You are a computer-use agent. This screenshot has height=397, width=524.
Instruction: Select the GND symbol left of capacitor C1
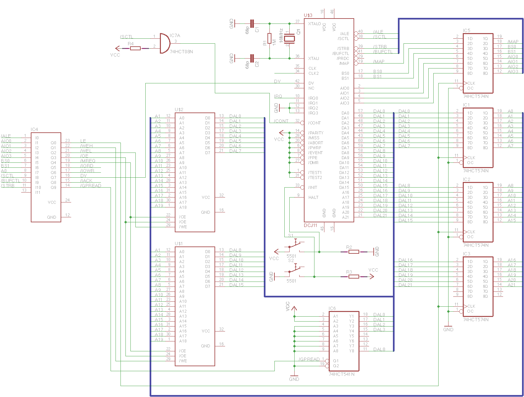pyautogui.click(x=233, y=23)
